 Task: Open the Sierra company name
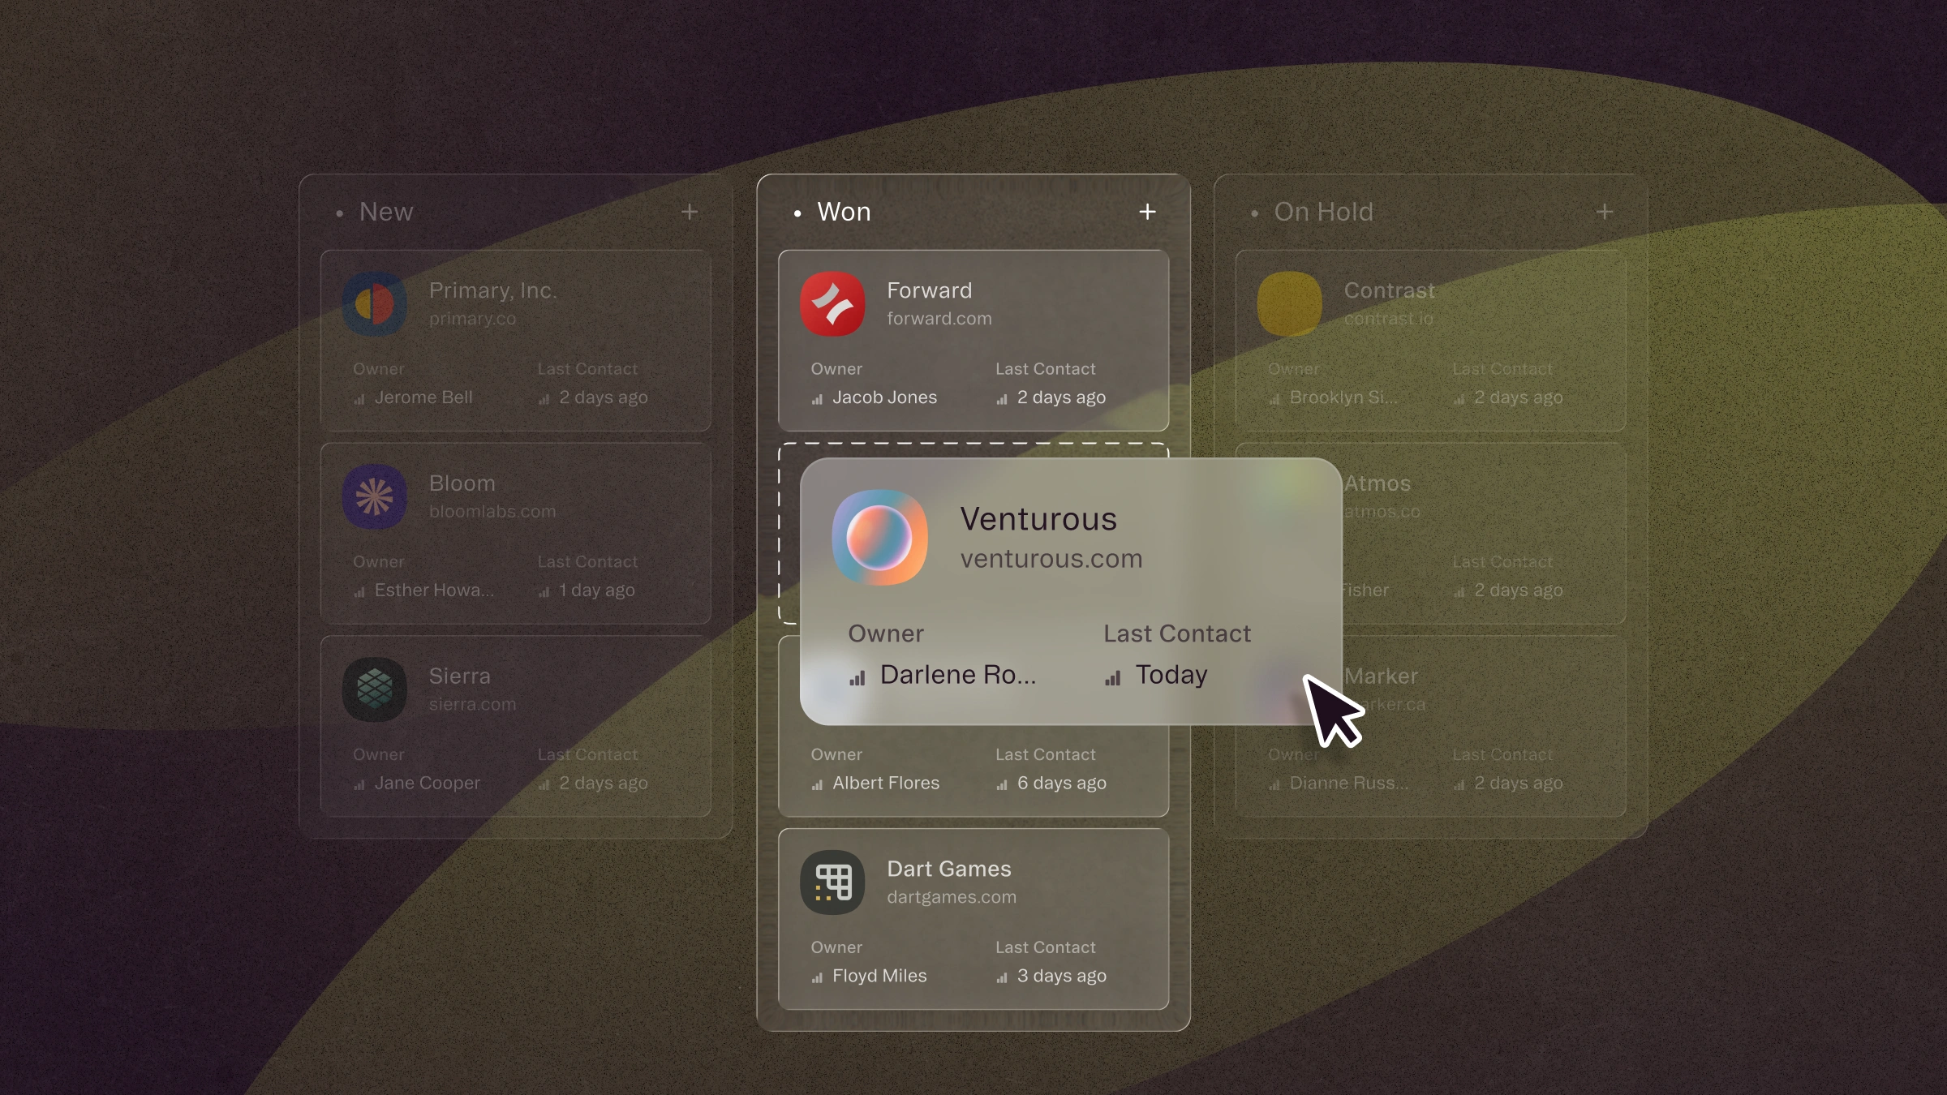460,676
